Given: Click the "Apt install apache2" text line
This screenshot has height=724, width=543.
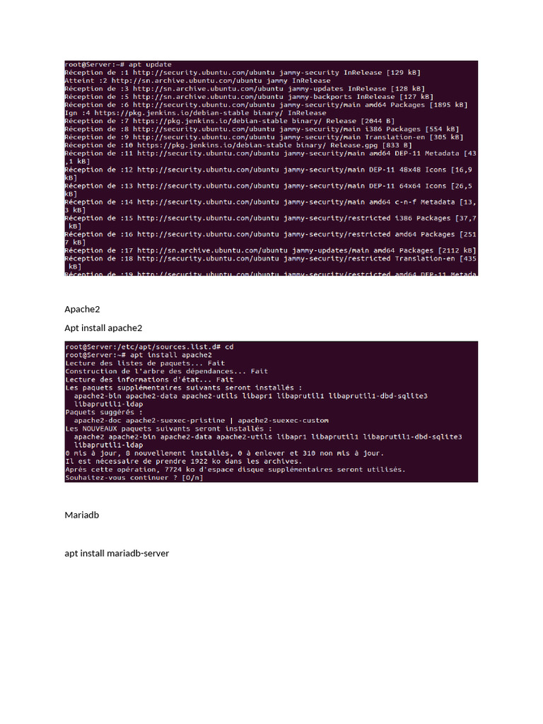Looking at the screenshot, I should click(x=103, y=328).
